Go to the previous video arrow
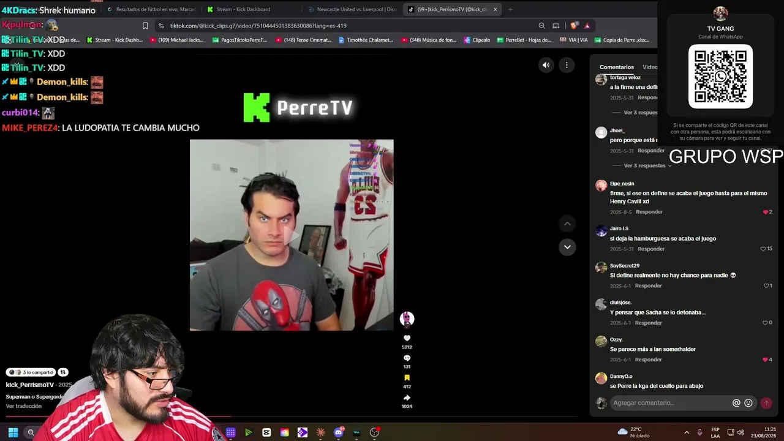 [567, 224]
